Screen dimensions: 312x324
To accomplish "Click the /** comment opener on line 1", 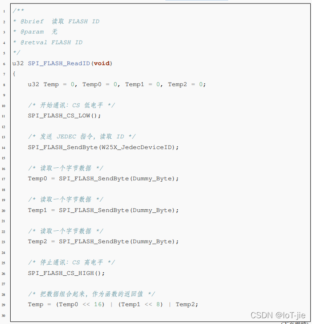I will pos(18,10).
